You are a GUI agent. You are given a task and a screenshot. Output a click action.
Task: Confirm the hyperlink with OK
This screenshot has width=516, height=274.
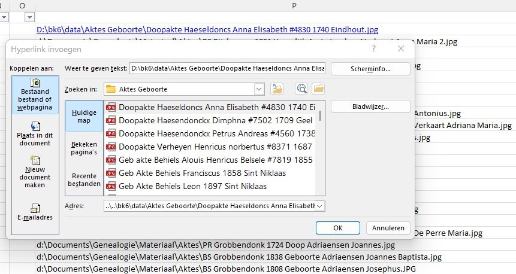337,228
